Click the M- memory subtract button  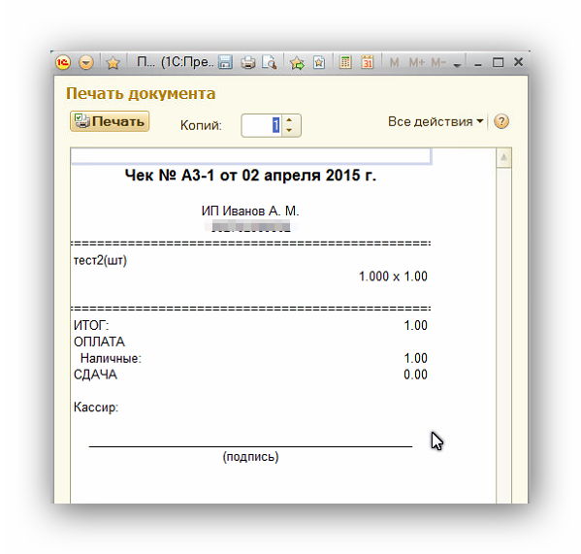coord(438,63)
